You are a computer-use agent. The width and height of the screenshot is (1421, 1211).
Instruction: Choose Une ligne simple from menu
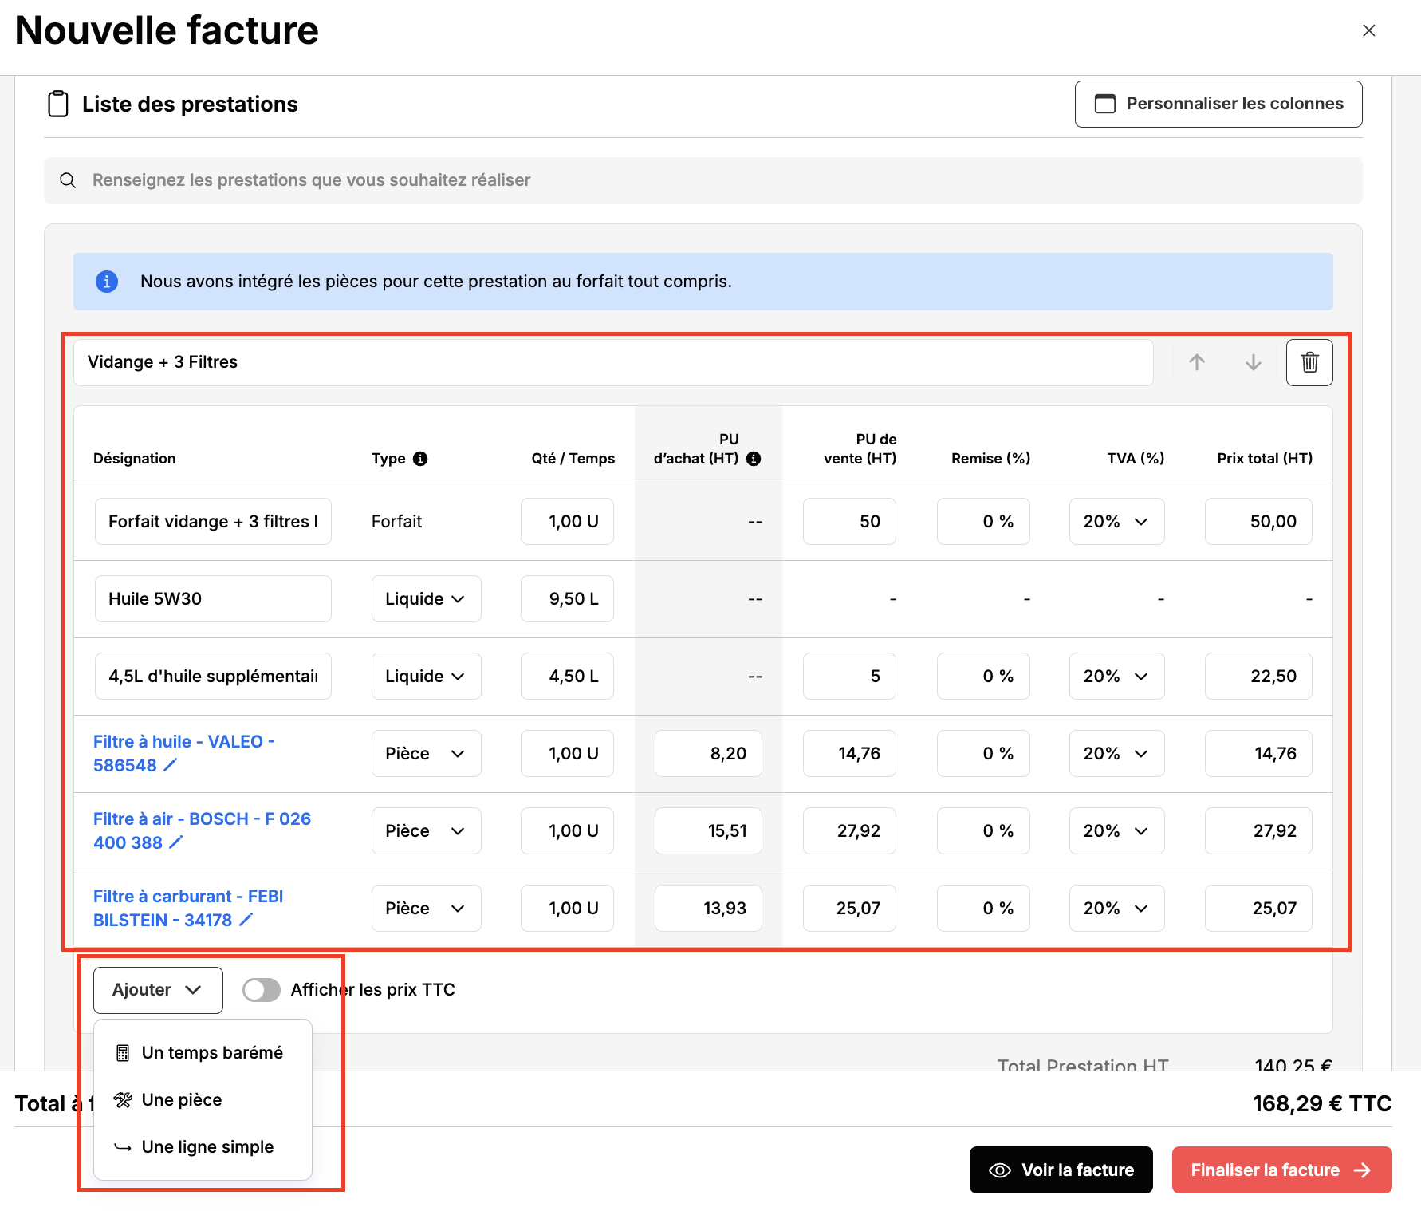click(203, 1147)
